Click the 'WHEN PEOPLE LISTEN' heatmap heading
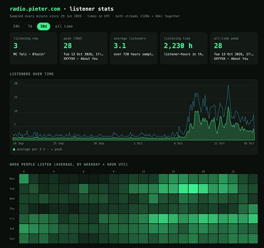The image size is (264, 248). (x=69, y=164)
